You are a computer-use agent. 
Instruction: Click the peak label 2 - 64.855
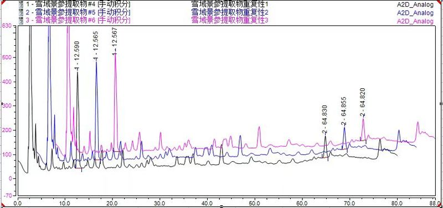pyautogui.click(x=343, y=111)
